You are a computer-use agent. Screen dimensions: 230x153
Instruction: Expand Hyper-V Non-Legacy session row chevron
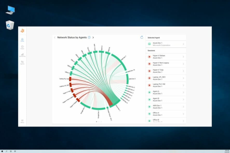[183, 64]
